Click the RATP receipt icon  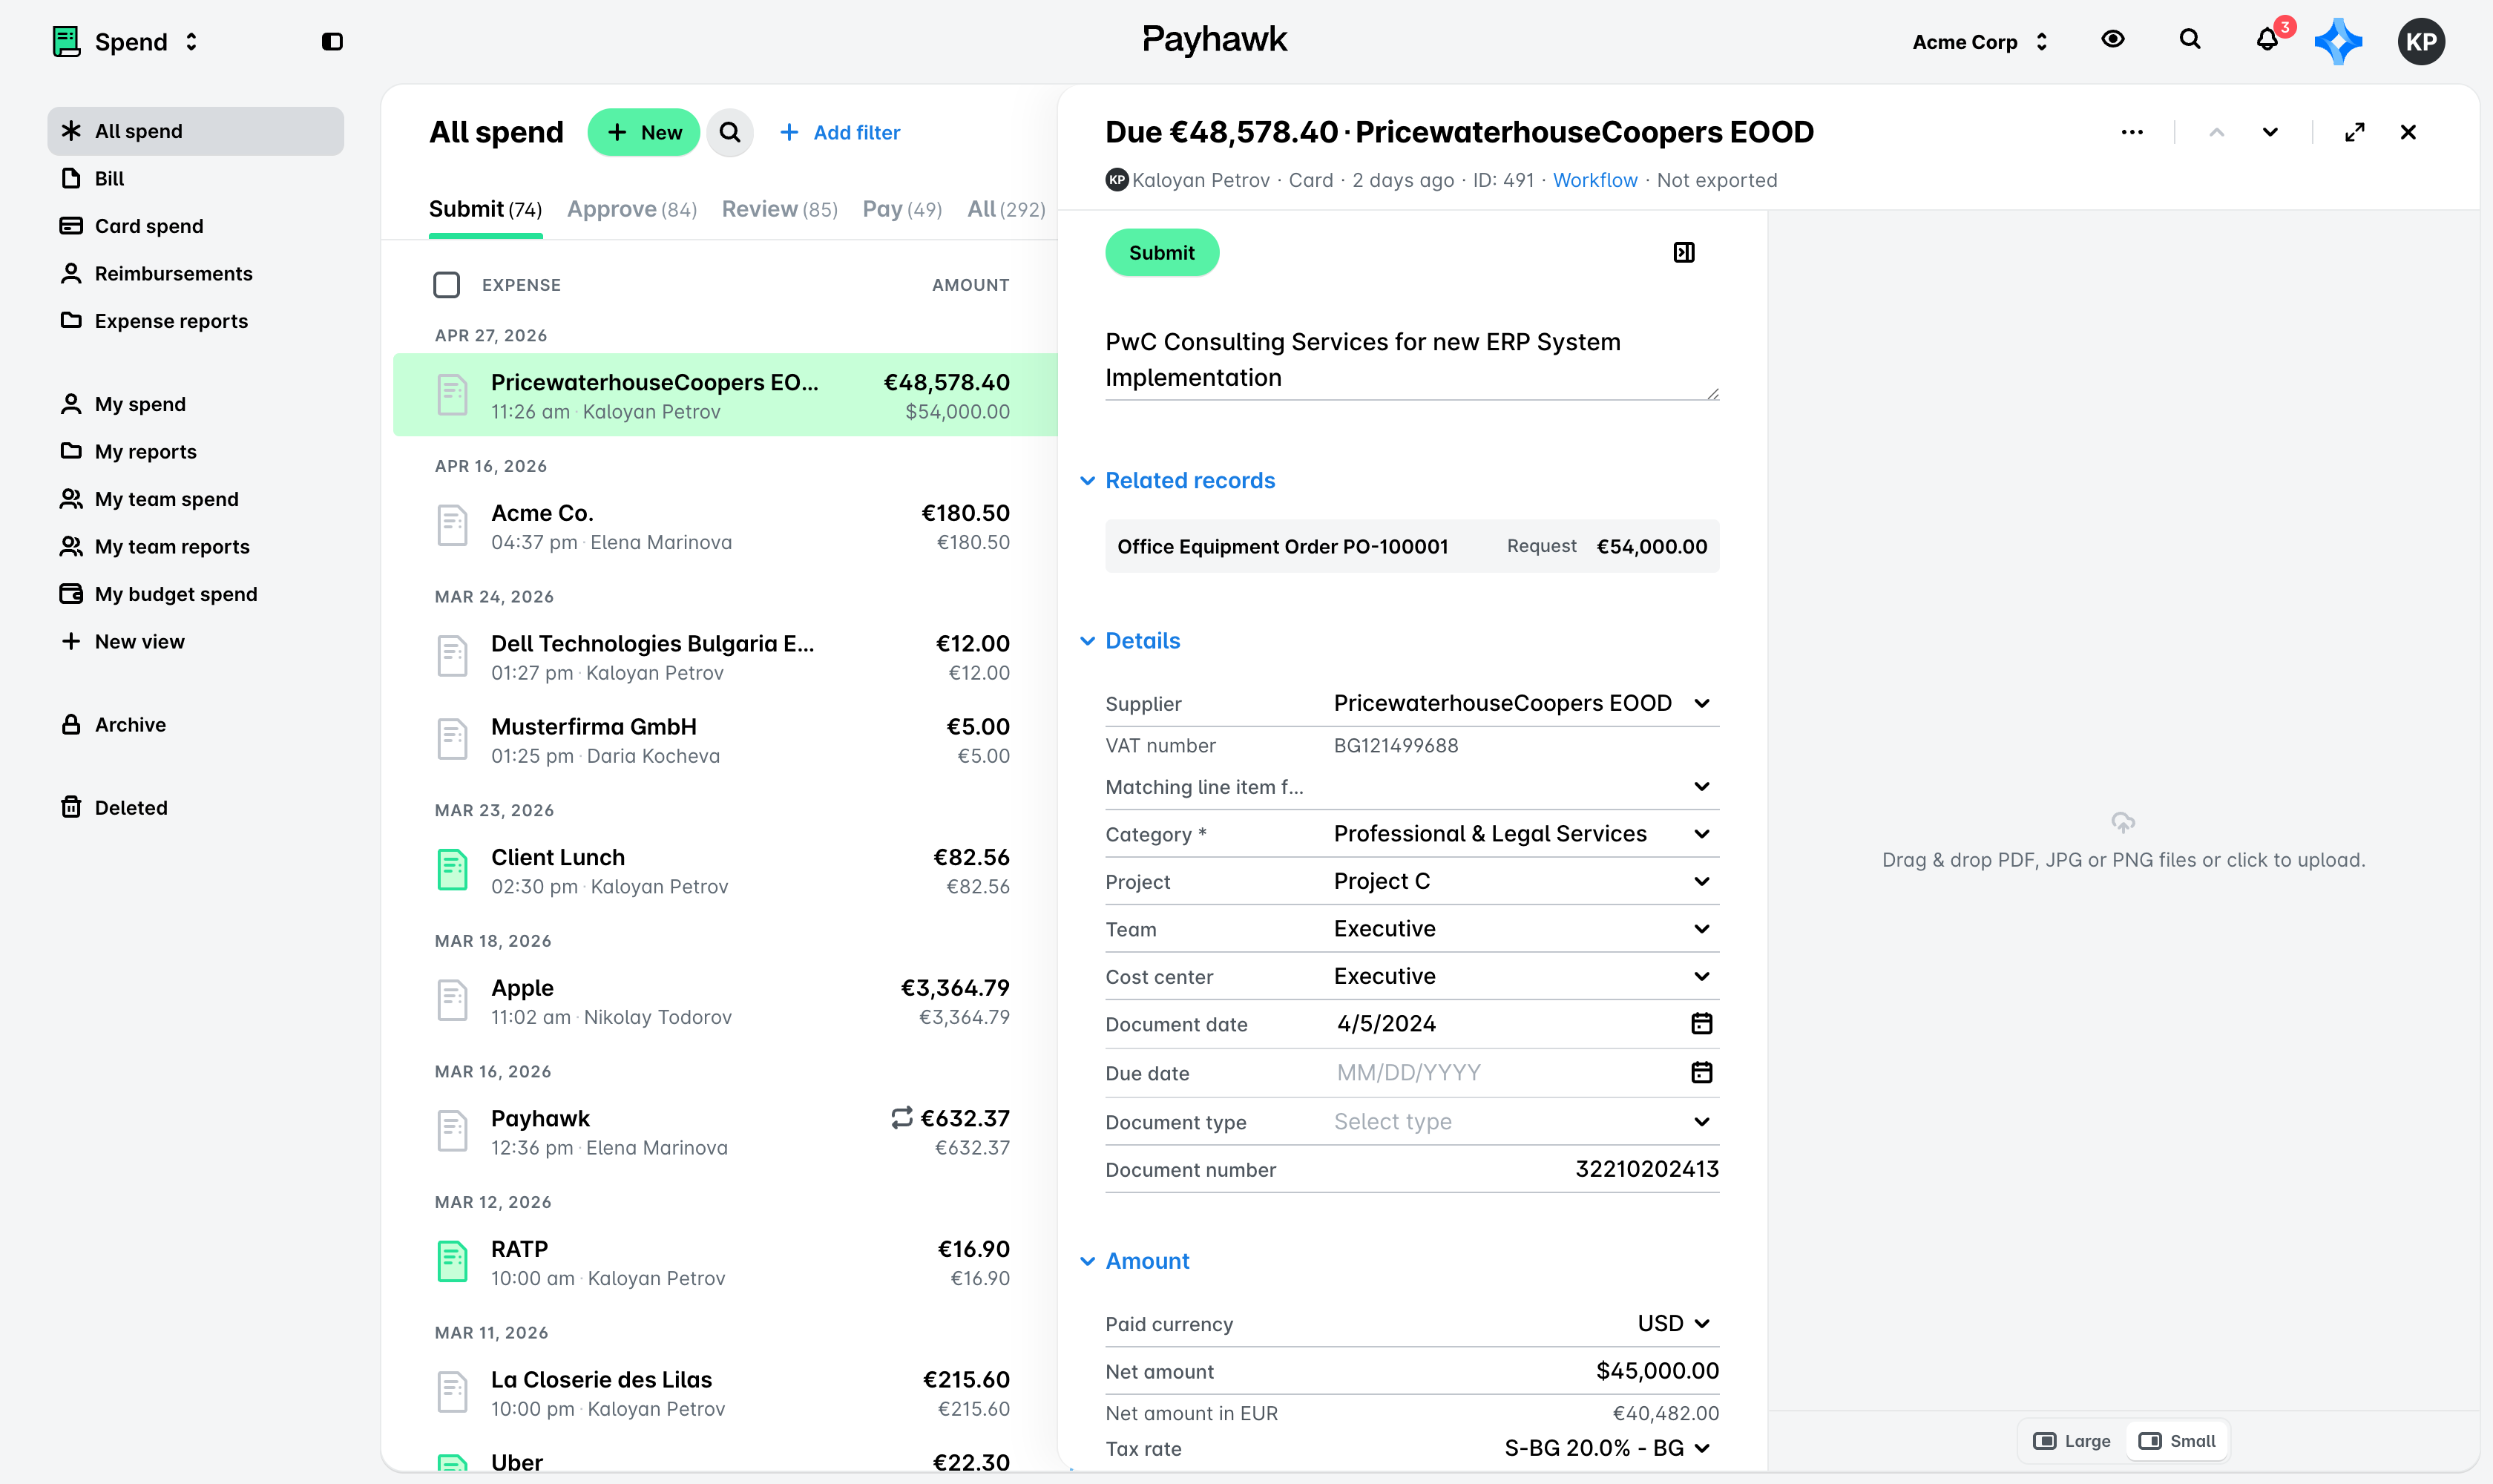click(452, 1262)
